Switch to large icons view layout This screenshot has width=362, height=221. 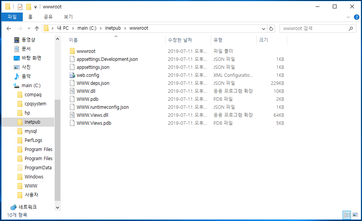[x=355, y=215]
